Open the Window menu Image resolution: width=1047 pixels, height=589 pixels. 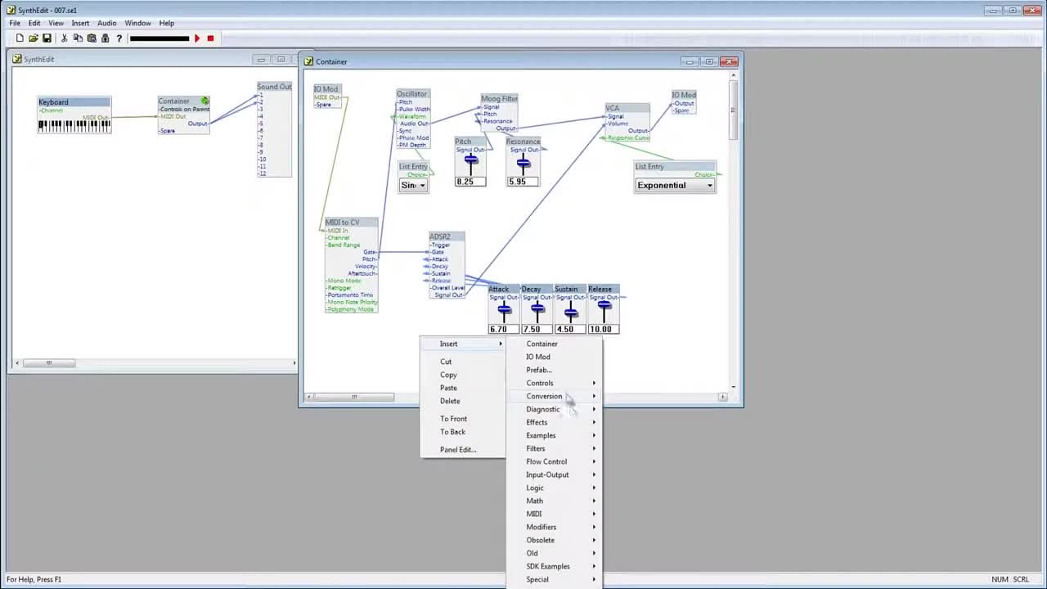tap(137, 23)
